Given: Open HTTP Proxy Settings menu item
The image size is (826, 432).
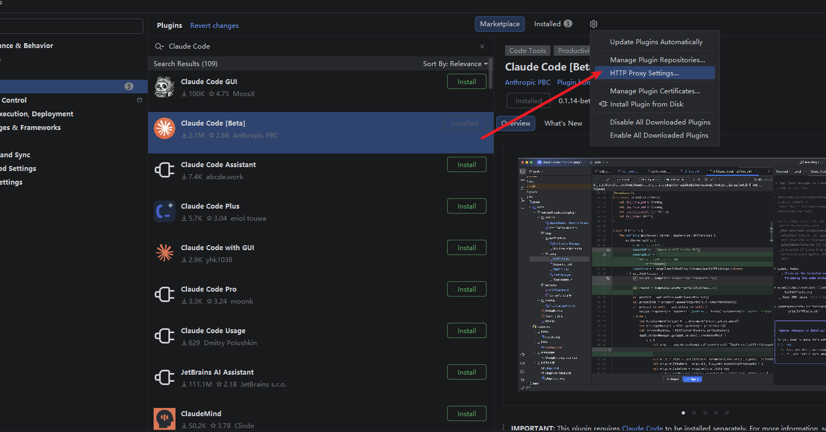Looking at the screenshot, I should [x=655, y=73].
